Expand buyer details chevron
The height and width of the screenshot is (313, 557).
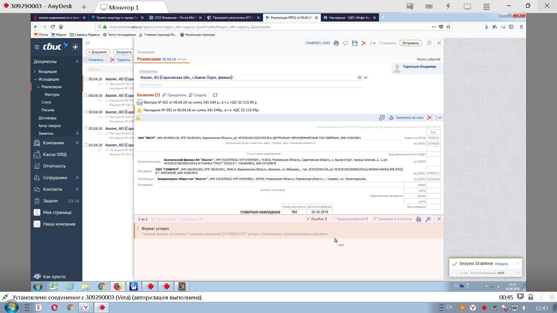pos(366,78)
